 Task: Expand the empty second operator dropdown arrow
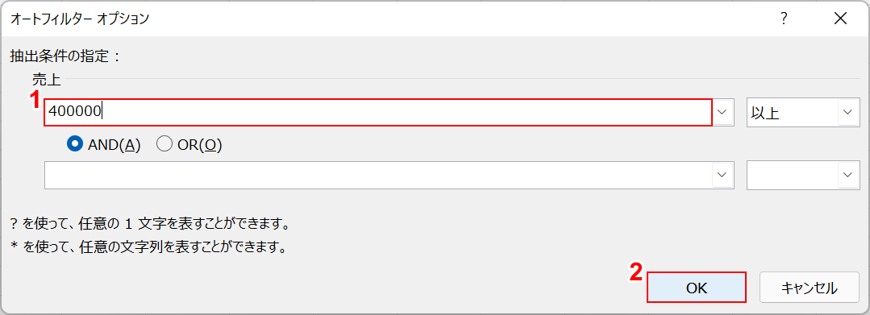(847, 175)
